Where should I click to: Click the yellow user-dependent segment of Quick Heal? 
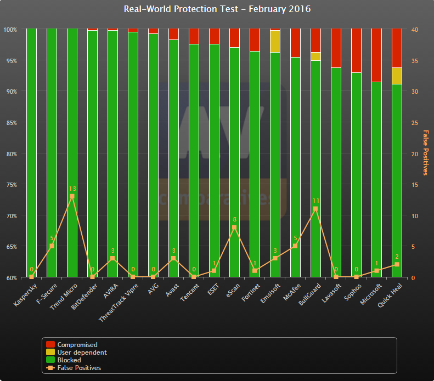397,76
